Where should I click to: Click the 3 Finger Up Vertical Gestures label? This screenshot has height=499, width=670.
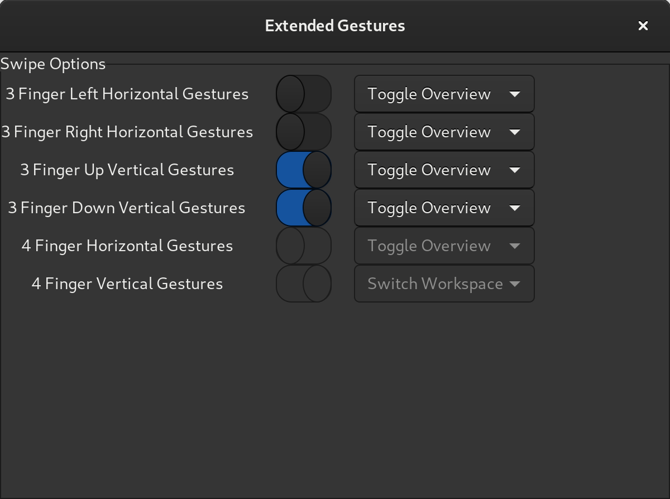(127, 170)
